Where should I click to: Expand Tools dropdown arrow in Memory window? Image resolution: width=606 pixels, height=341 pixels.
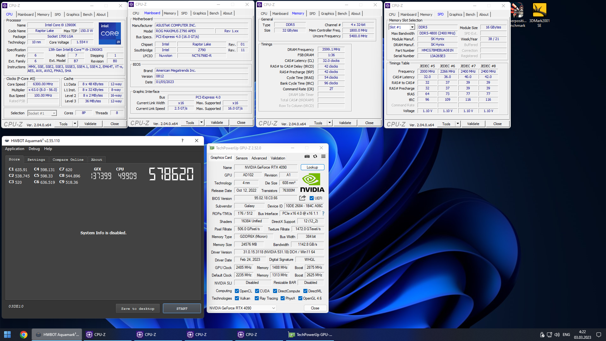pyautogui.click(x=330, y=123)
